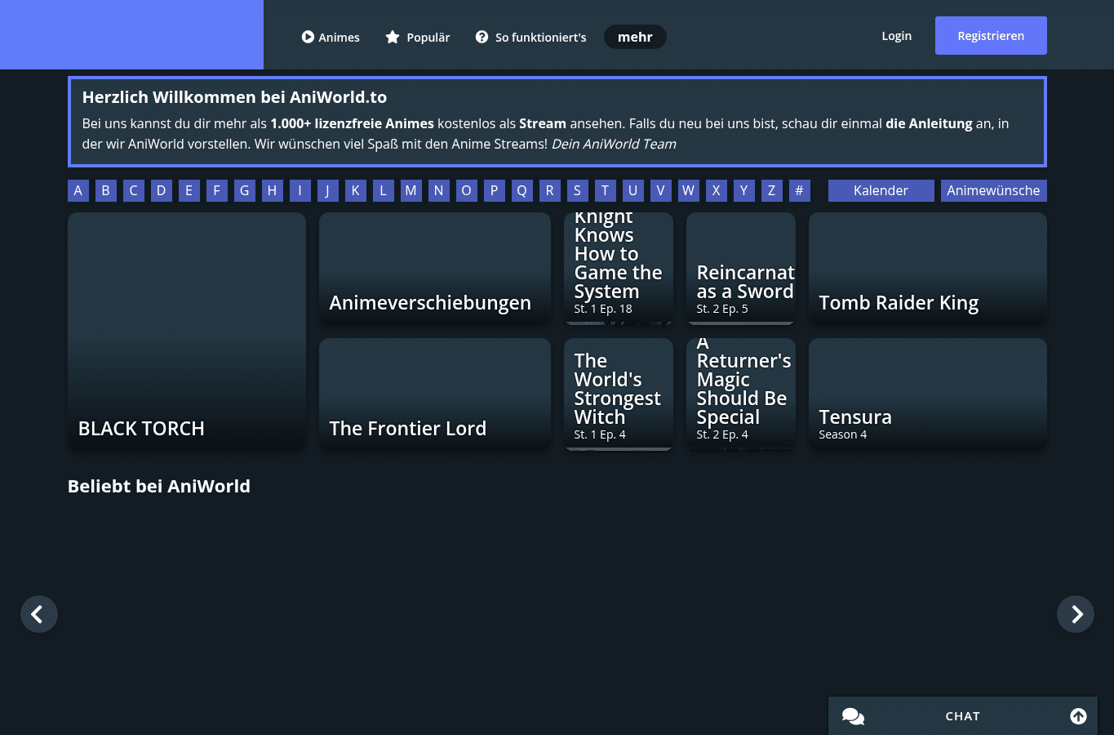This screenshot has height=735, width=1114.
Task: Click the die Anleitung link
Action: [929, 123]
